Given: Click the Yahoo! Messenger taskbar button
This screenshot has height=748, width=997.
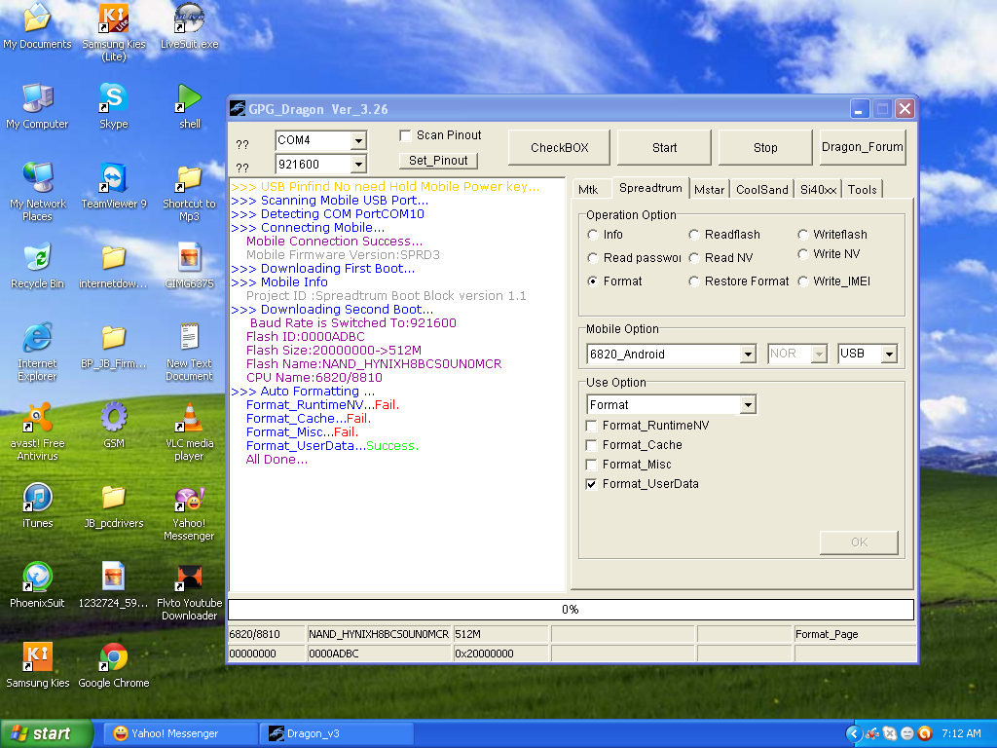Looking at the screenshot, I should click(175, 733).
